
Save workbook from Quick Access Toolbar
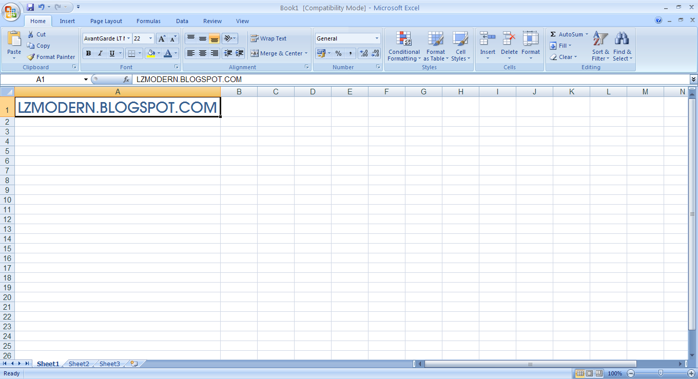pyautogui.click(x=30, y=7)
